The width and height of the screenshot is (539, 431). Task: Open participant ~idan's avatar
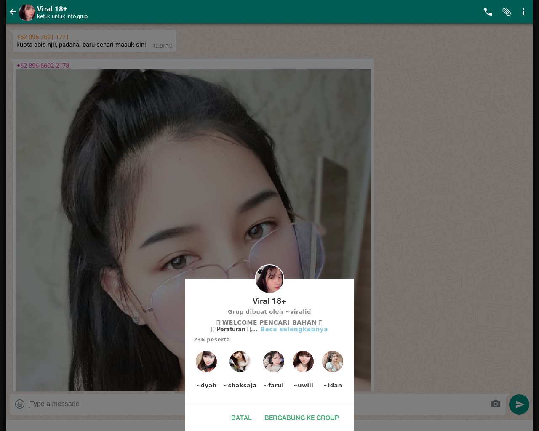pyautogui.click(x=333, y=362)
